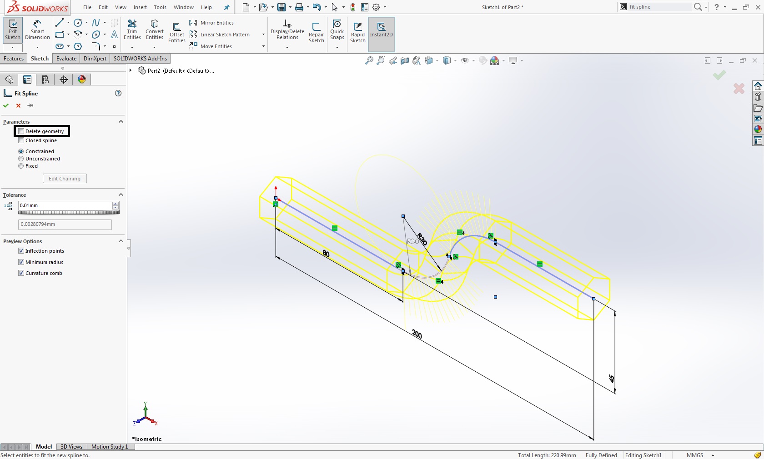Screen dimensions: 764x459
Task: Open the Quick Snaps dropdown arrow
Action: (x=337, y=47)
